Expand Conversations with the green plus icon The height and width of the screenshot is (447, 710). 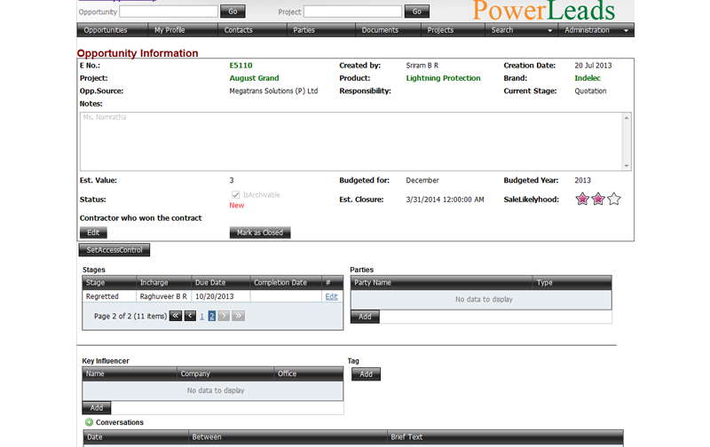(x=89, y=422)
